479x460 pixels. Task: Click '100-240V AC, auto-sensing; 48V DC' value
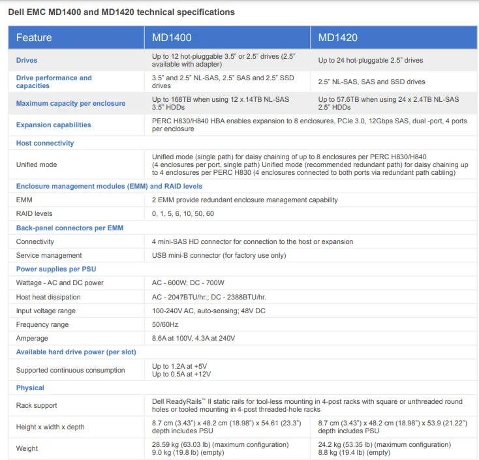(209, 311)
